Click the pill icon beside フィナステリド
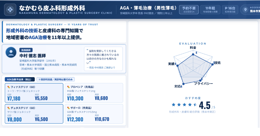Viewport: 260px width, 136px height. click(8, 87)
